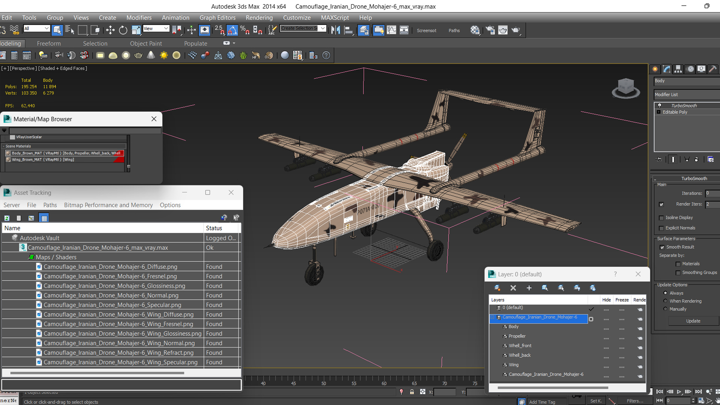Open the Filters... button
The height and width of the screenshot is (405, 720).
click(635, 401)
